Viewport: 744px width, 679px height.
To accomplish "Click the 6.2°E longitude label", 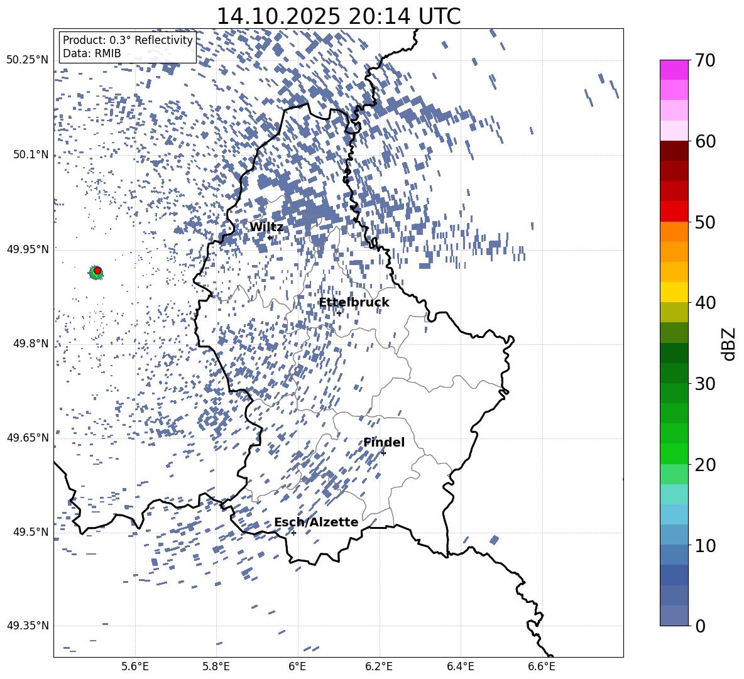I will tap(379, 666).
